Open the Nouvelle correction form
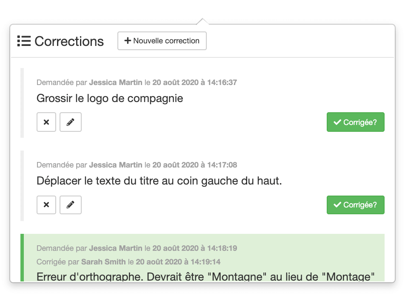Image resolution: width=405 pixels, height=301 pixels. pyautogui.click(x=162, y=41)
